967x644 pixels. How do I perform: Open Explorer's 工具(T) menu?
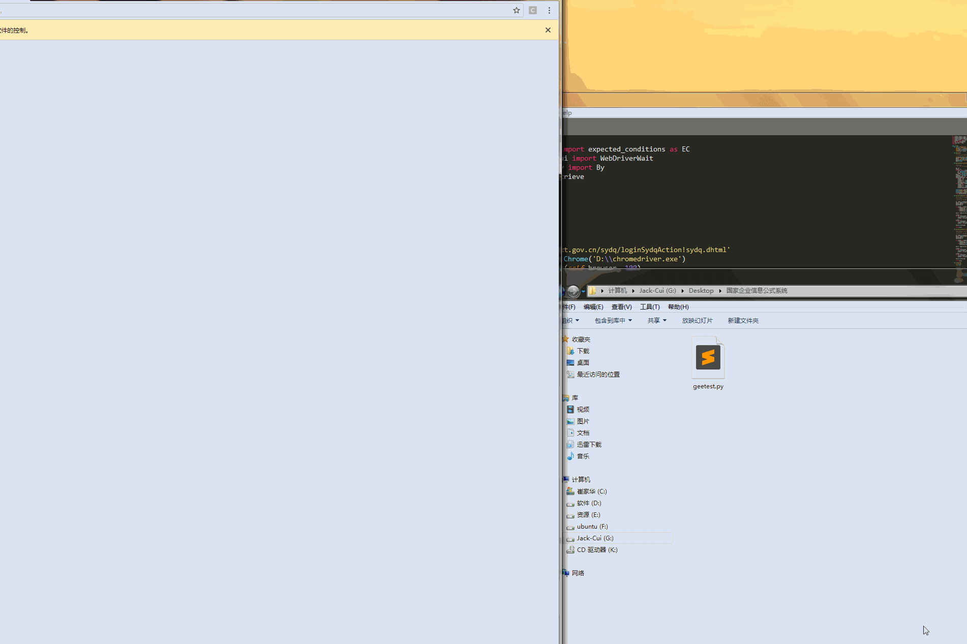tap(650, 307)
